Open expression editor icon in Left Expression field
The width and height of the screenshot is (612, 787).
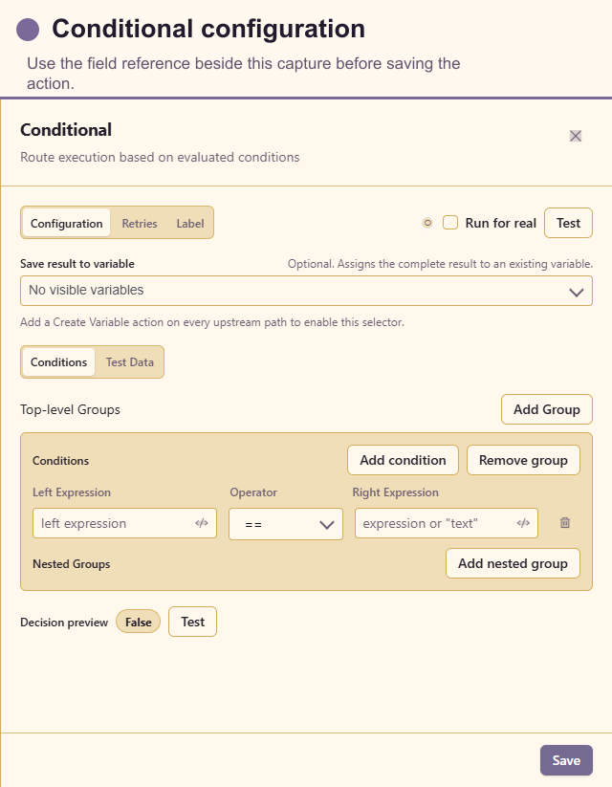202,523
